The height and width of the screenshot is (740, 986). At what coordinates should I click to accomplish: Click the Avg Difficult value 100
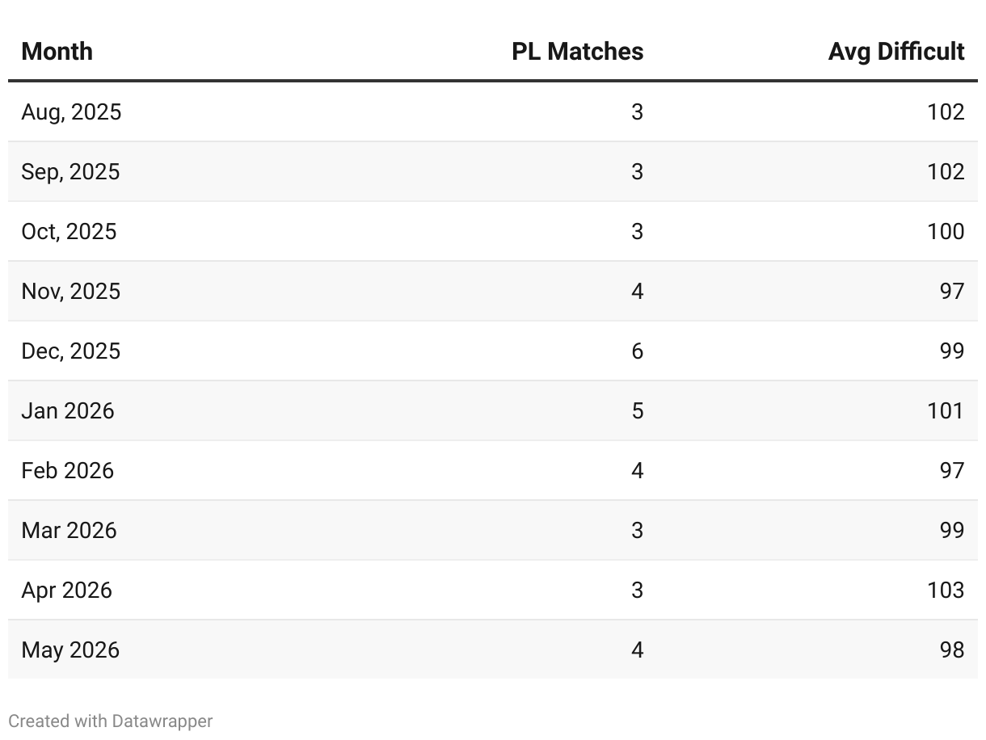pos(946,231)
